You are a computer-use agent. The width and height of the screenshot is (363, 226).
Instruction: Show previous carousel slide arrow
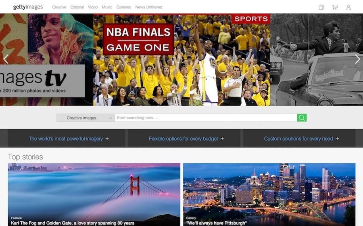click(6, 59)
